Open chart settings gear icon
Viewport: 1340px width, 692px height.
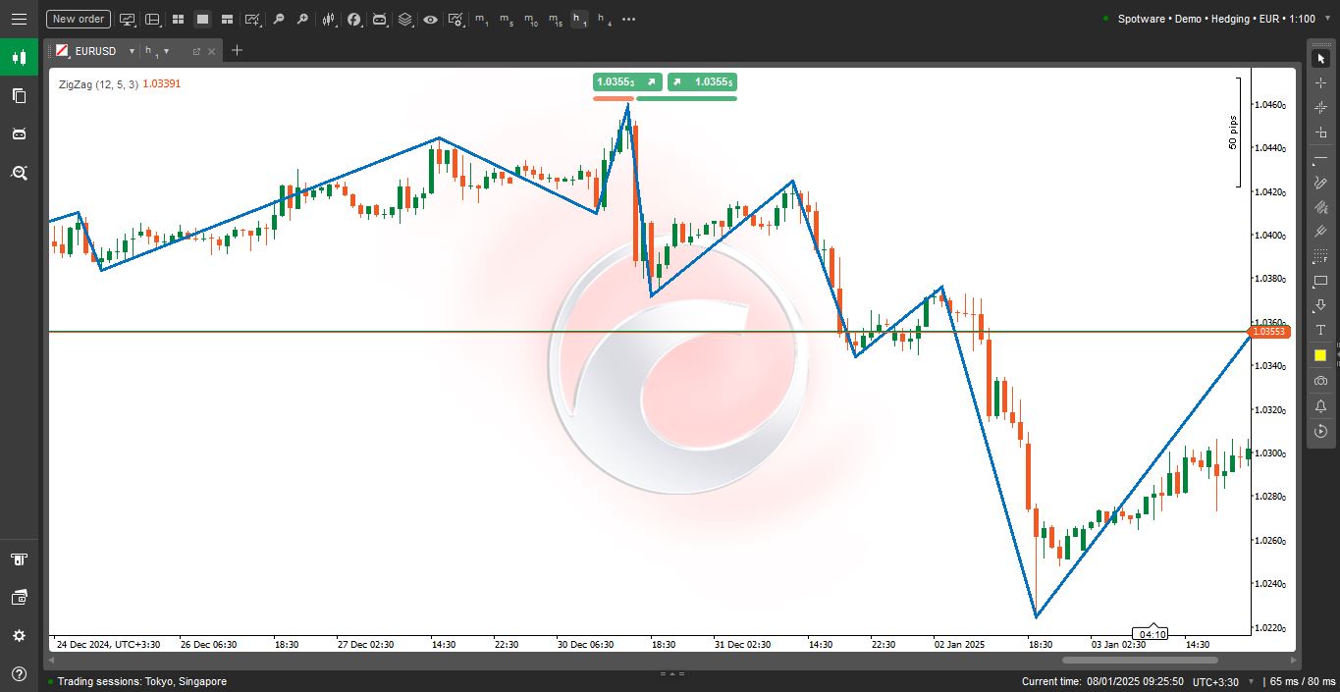(x=456, y=19)
